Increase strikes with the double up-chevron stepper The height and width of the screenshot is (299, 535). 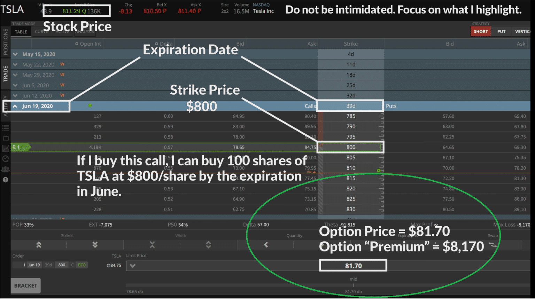(39, 245)
